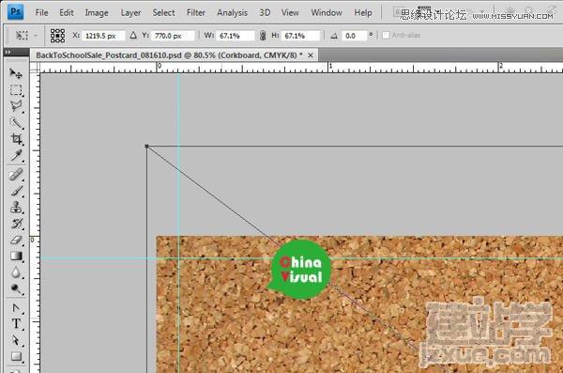Select the Eyedropper tool
Image resolution: width=563 pixels, height=373 pixels.
(16, 155)
